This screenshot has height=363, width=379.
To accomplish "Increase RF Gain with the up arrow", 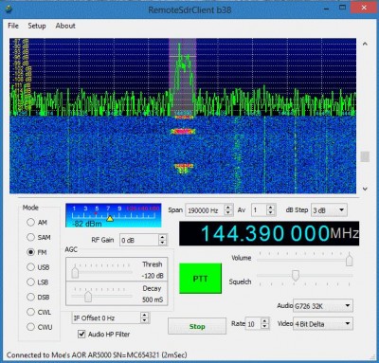I will pos(162,237).
